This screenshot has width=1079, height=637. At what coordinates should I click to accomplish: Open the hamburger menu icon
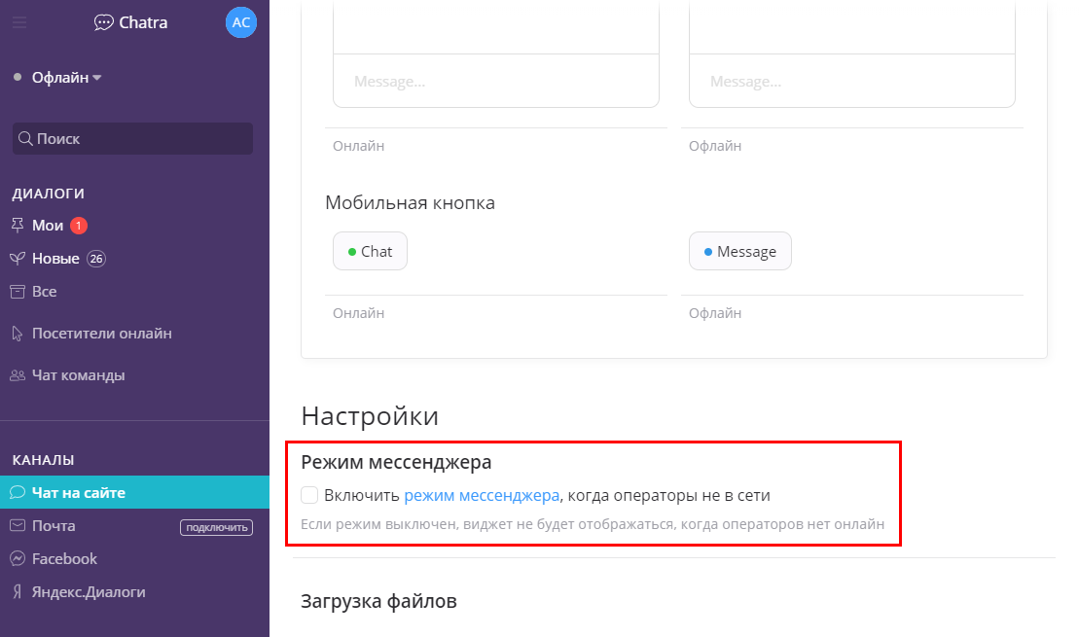coord(19,22)
